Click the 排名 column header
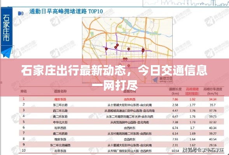This screenshot has width=229, height=155. [x=24, y=91]
